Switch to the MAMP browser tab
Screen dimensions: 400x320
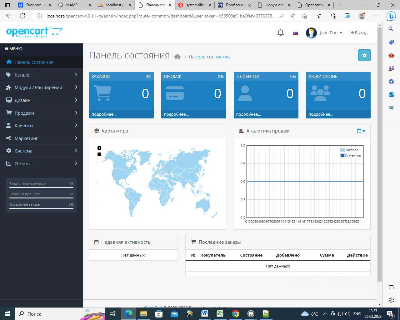(x=72, y=5)
